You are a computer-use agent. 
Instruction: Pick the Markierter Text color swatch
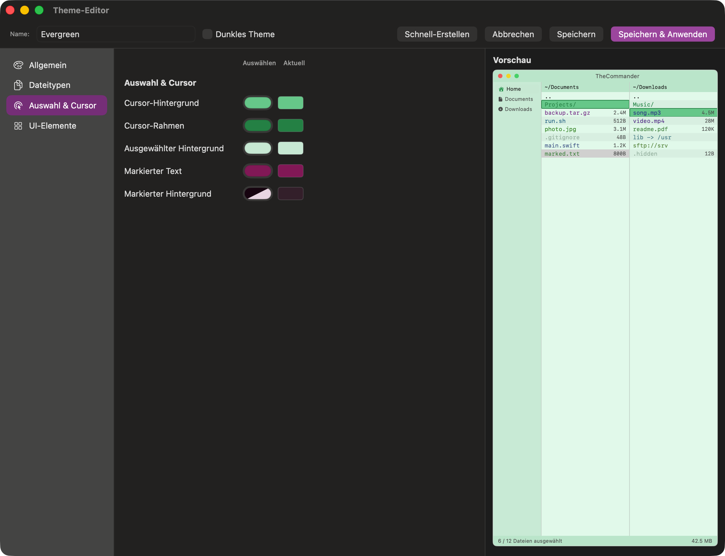(x=258, y=171)
